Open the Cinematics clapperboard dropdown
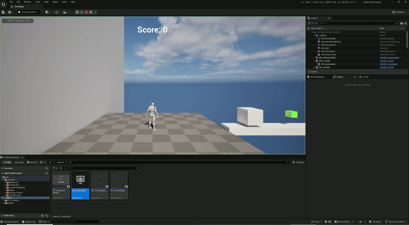 coord(66,12)
